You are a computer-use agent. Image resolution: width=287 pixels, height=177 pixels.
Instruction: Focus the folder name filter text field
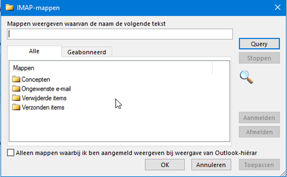coord(120,34)
